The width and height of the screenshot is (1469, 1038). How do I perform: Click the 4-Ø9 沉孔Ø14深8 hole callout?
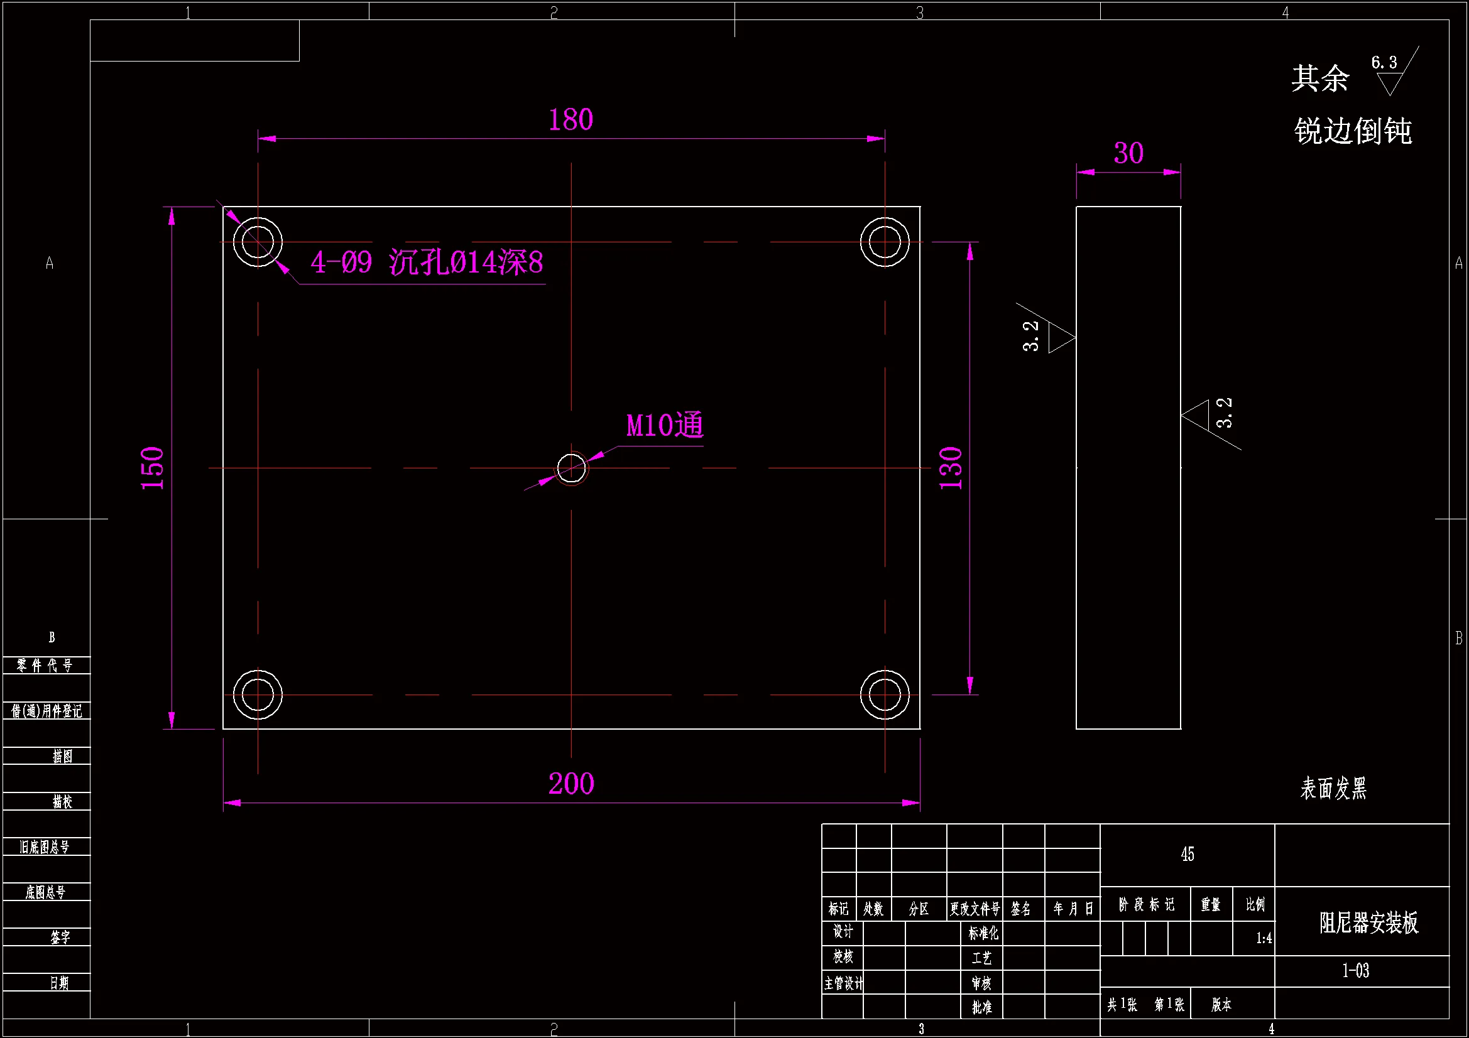427,263
